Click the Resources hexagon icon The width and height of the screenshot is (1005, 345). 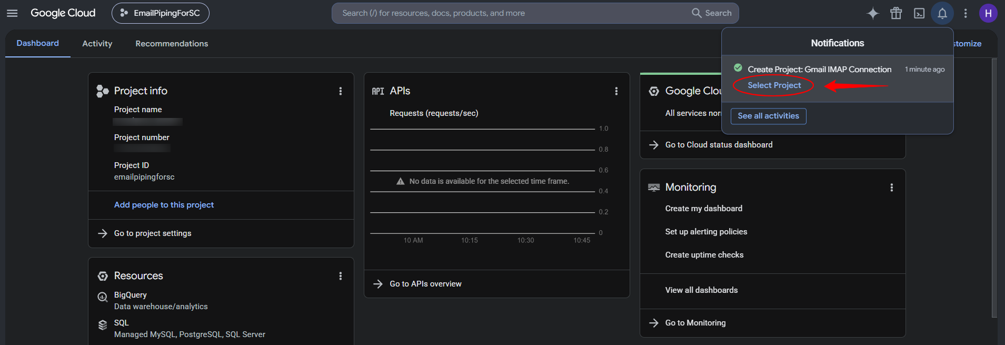click(x=103, y=276)
